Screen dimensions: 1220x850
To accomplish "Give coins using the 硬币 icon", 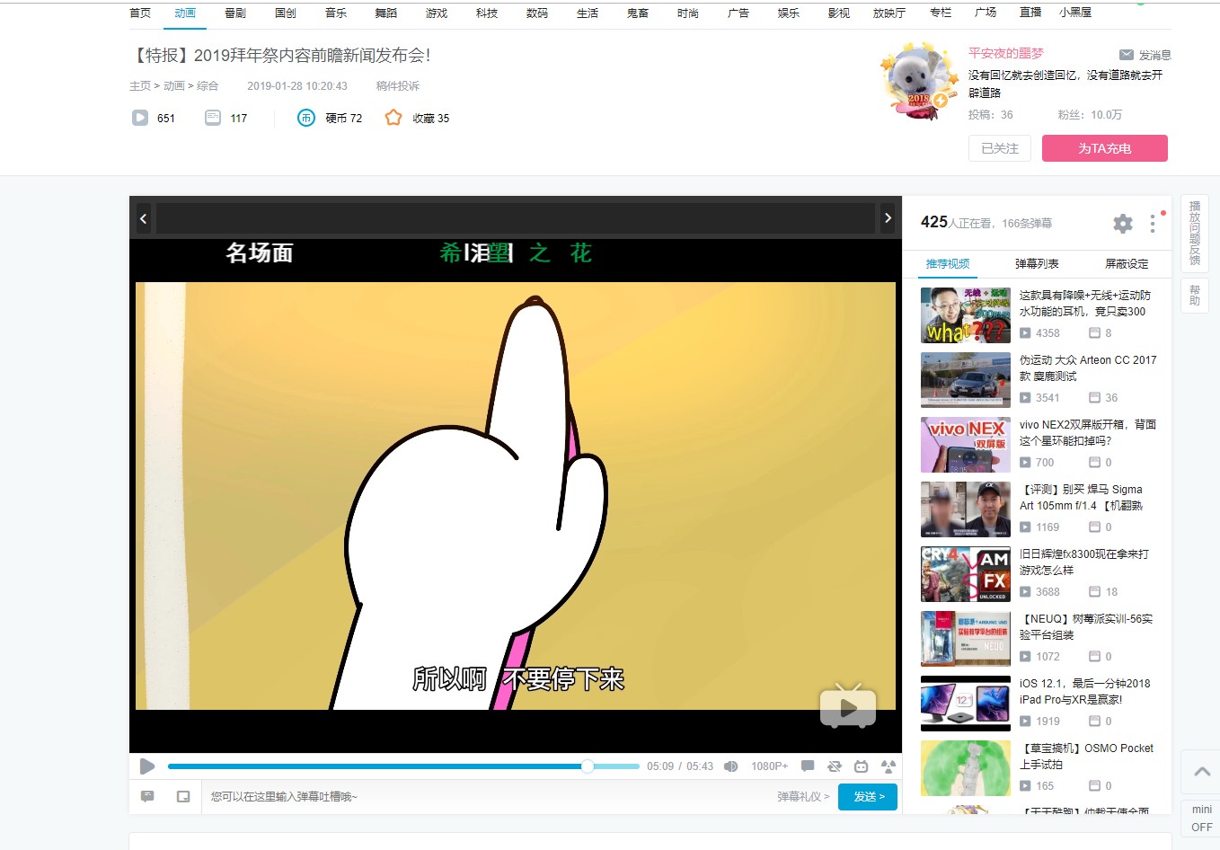I will click(306, 118).
